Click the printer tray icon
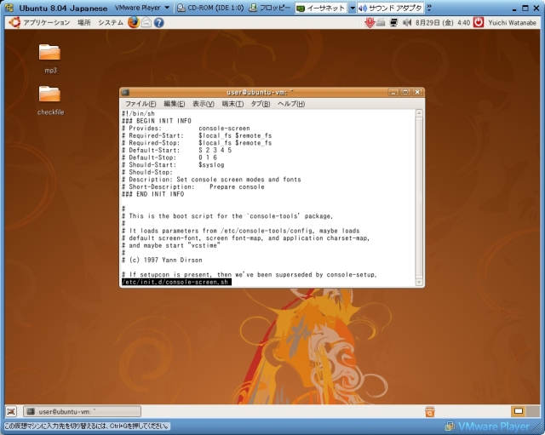 click(381, 23)
